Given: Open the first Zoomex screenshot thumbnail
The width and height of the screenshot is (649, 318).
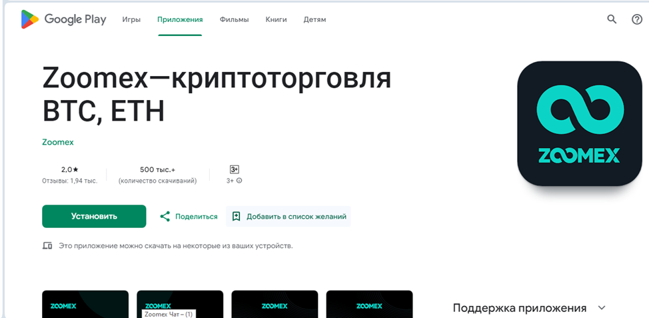Looking at the screenshot, I should [x=85, y=305].
